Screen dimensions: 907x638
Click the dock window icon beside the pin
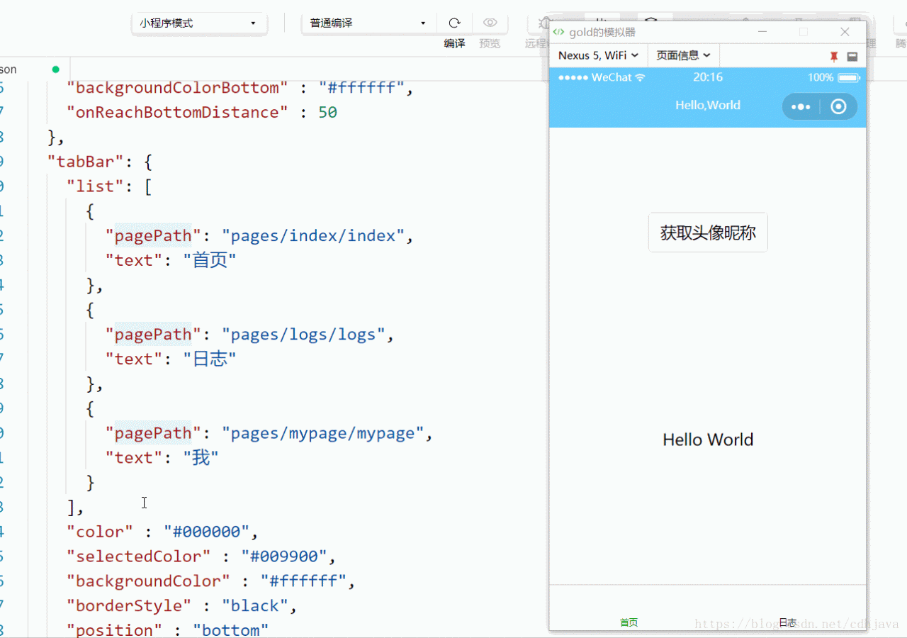(x=852, y=56)
